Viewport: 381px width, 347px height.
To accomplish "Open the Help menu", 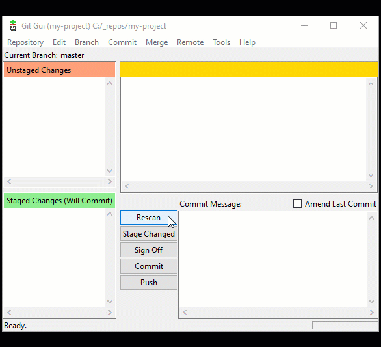I will click(x=247, y=42).
